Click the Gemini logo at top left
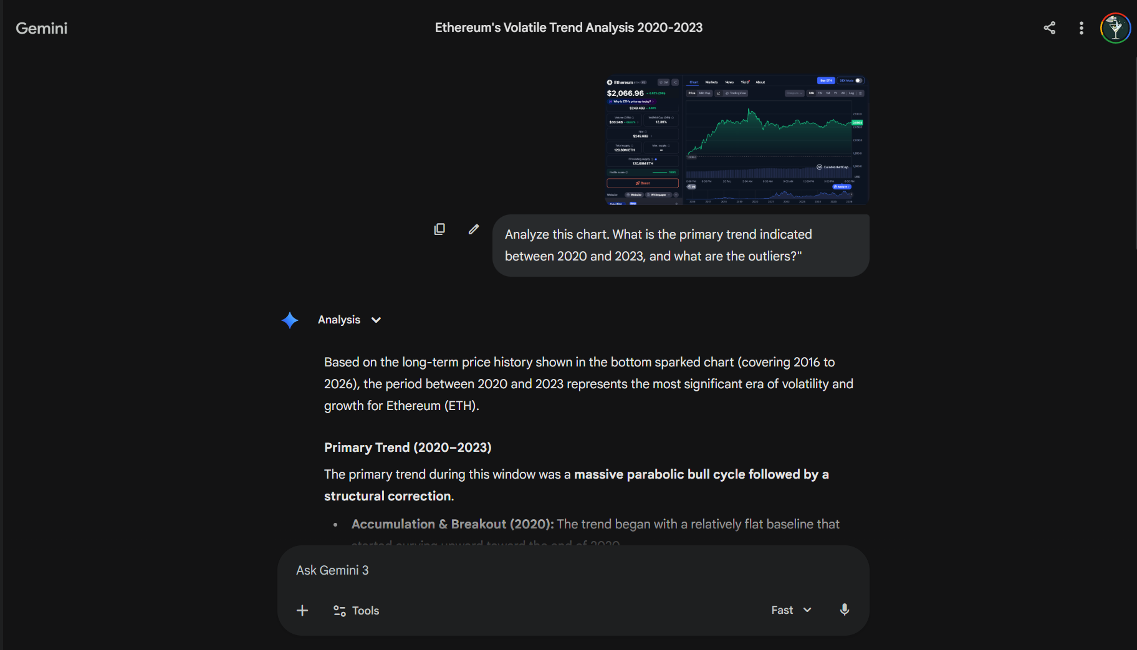 [x=42, y=28]
